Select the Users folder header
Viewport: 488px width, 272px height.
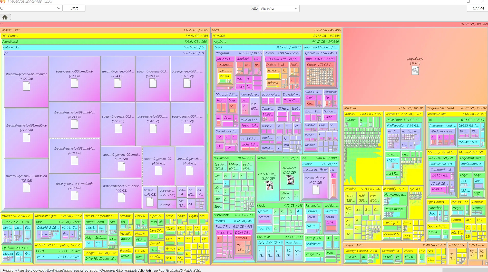coord(276,30)
